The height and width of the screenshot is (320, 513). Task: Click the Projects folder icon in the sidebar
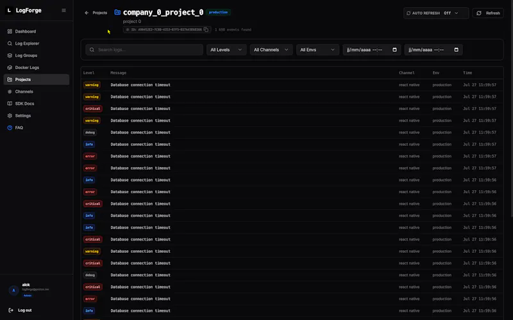pyautogui.click(x=10, y=79)
